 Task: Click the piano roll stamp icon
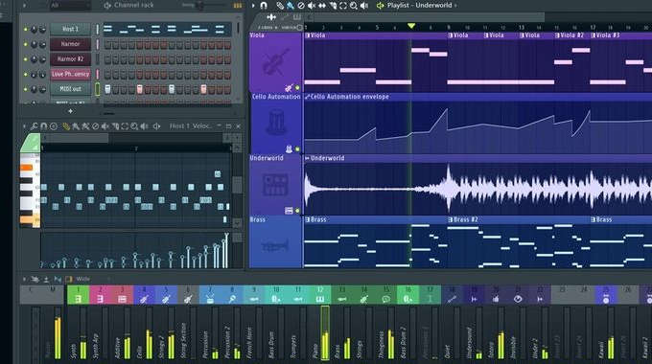tap(54, 125)
